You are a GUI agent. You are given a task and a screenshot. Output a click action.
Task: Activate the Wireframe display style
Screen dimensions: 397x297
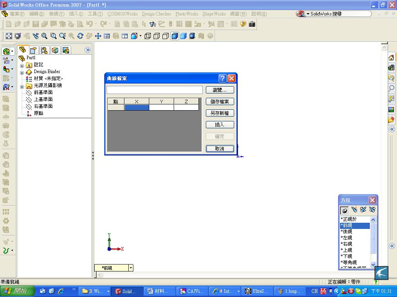click(148, 36)
